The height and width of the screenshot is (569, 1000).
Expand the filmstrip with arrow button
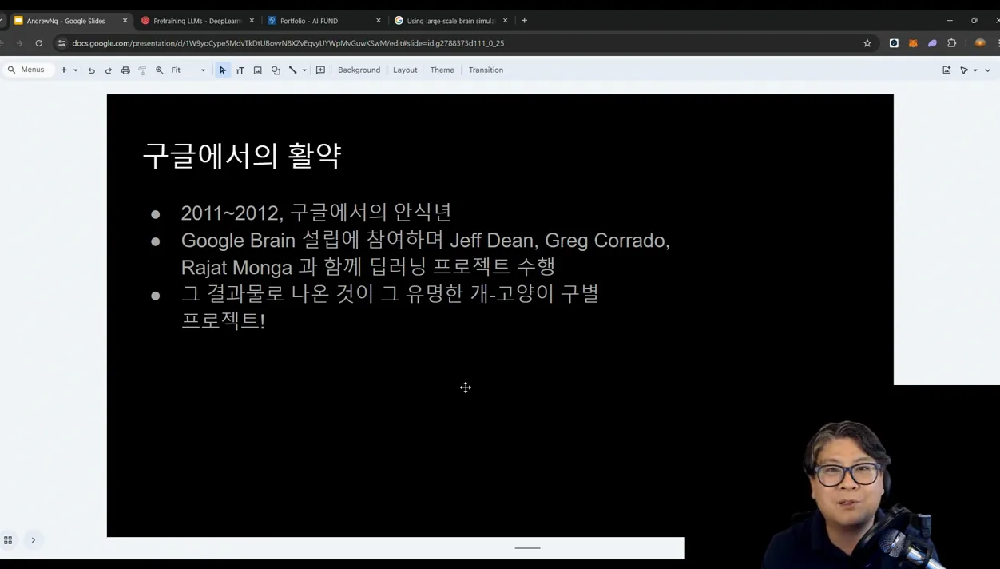33,540
